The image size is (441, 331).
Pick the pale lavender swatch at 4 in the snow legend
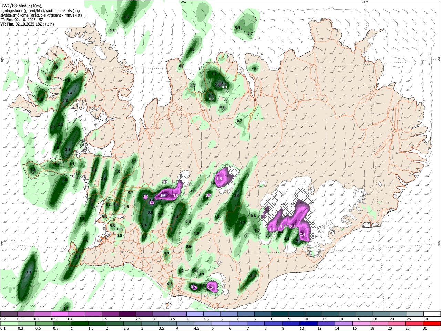194,314
